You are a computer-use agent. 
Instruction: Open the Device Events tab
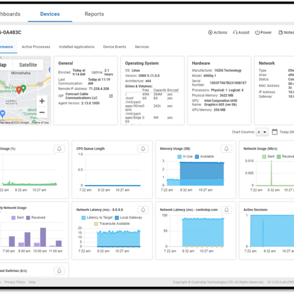pyautogui.click(x=115, y=47)
